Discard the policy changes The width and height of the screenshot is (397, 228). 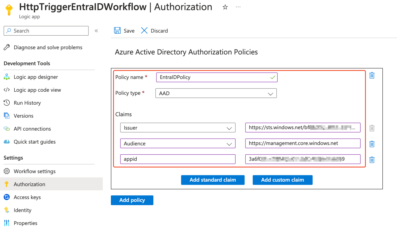click(154, 31)
